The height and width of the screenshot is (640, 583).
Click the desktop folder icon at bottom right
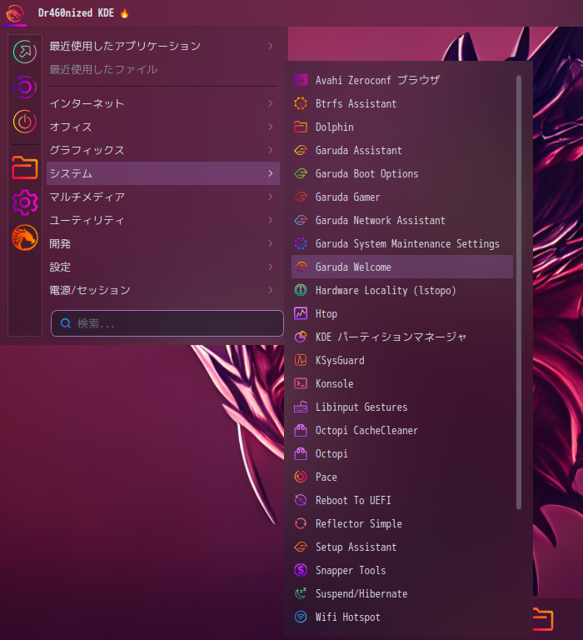[543, 619]
